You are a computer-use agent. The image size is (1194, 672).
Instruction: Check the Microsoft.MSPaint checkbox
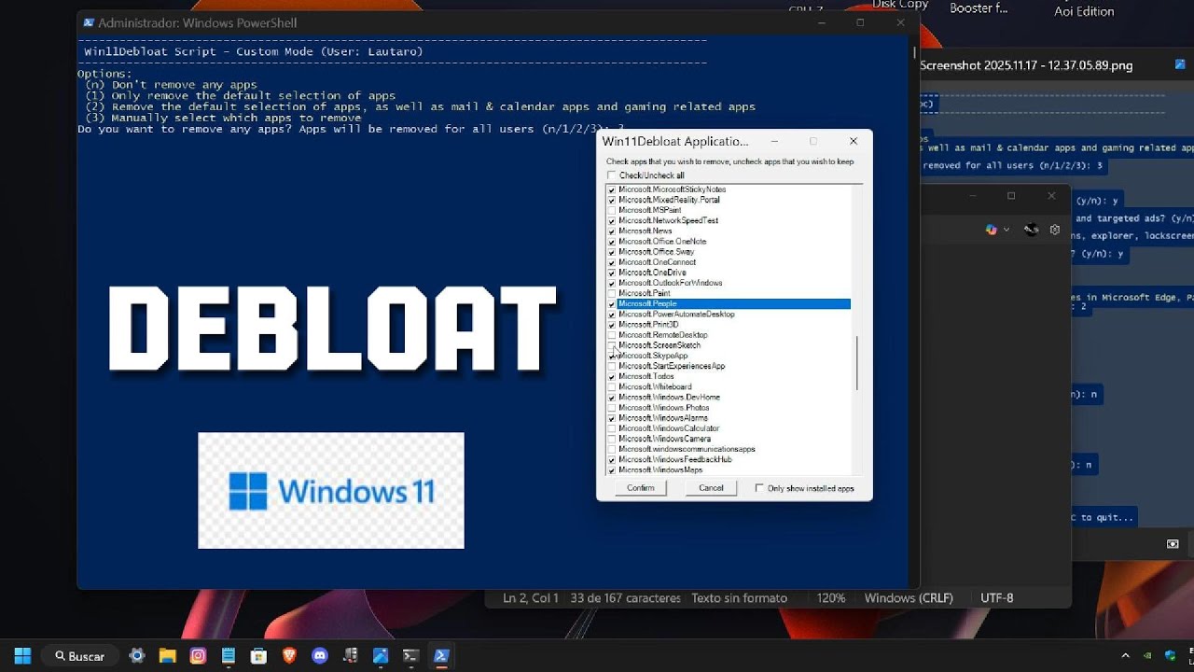coord(612,210)
